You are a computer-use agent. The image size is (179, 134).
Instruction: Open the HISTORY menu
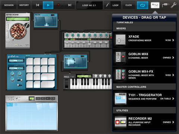tap(24, 5)
